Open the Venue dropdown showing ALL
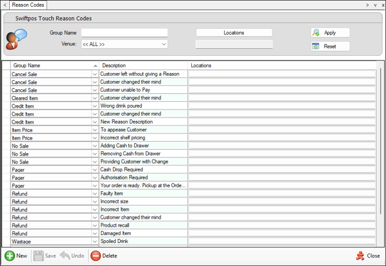Viewport: 386px width, 266px height. tap(164, 44)
